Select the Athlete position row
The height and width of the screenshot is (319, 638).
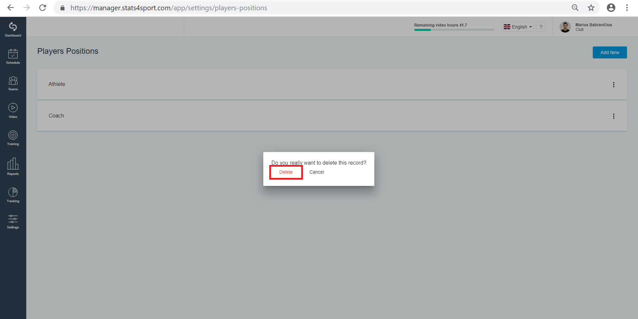[332, 84]
